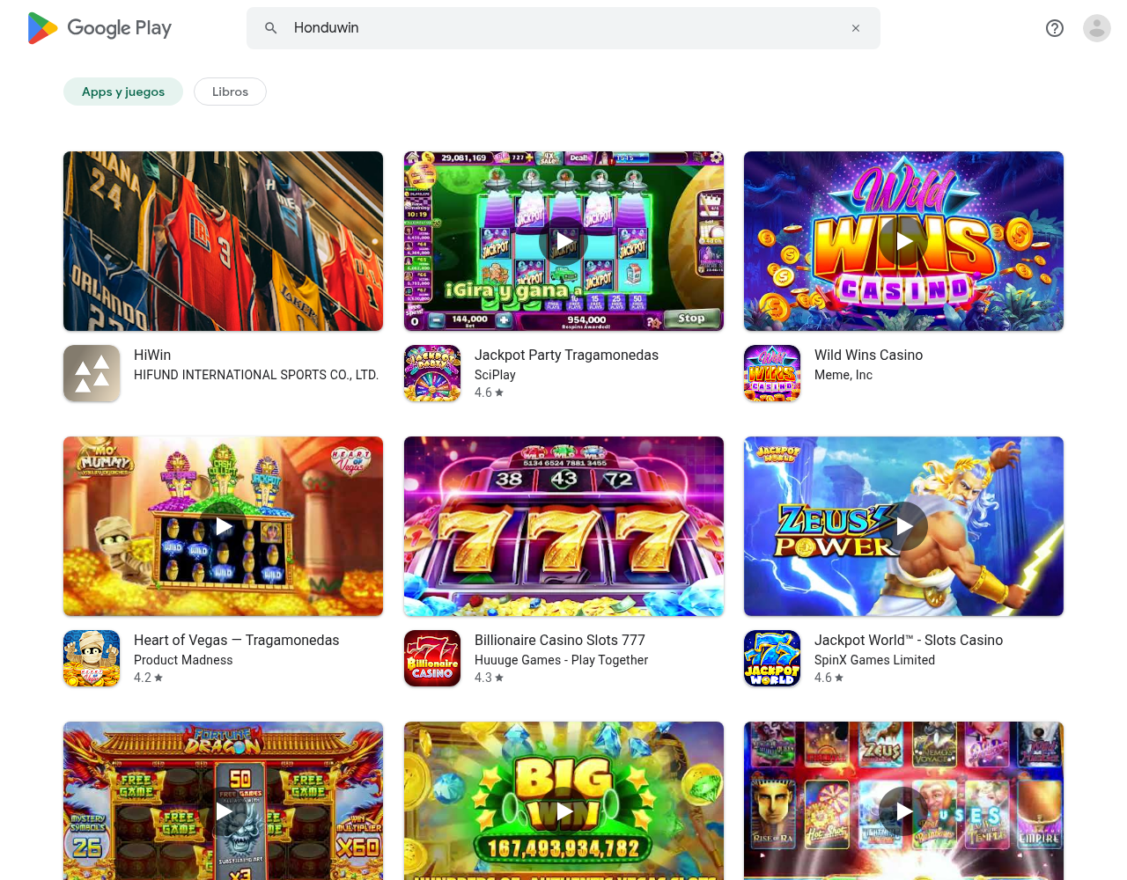Play the Big Win slots trailer
Viewport: 1127px width, 880px height.
[563, 811]
